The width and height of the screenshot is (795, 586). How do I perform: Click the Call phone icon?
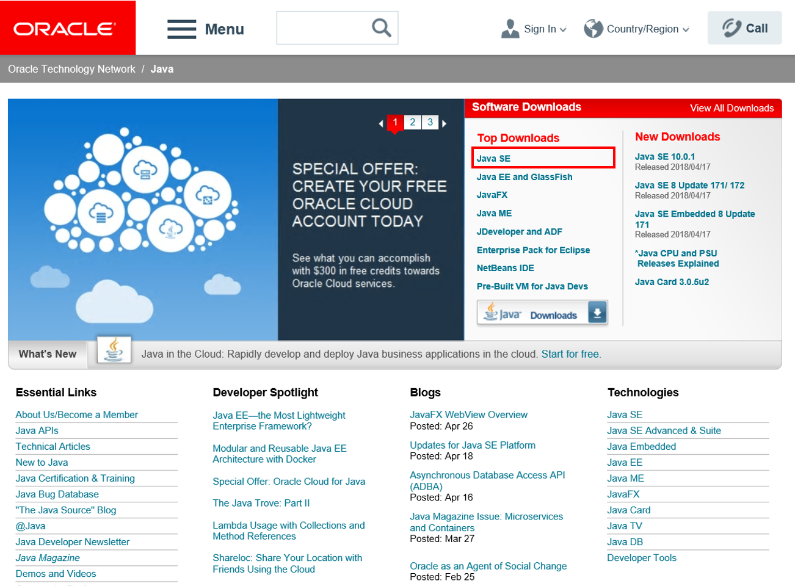pos(731,28)
